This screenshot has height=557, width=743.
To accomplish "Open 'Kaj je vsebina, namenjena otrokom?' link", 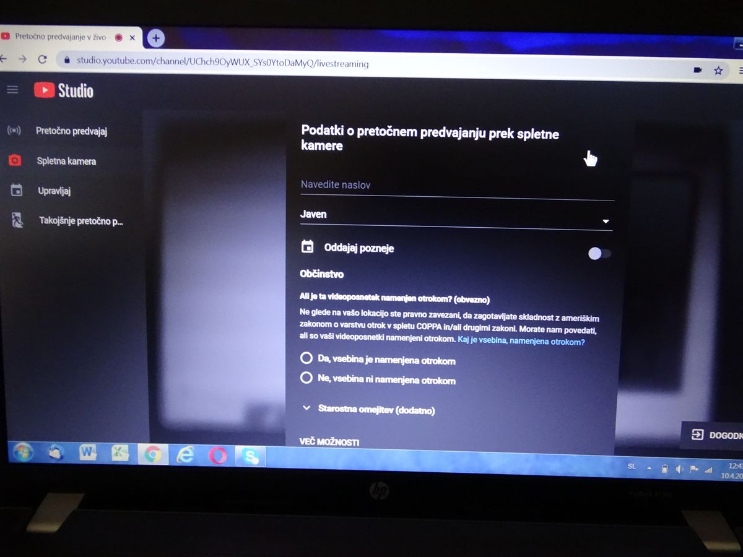I will coord(521,341).
